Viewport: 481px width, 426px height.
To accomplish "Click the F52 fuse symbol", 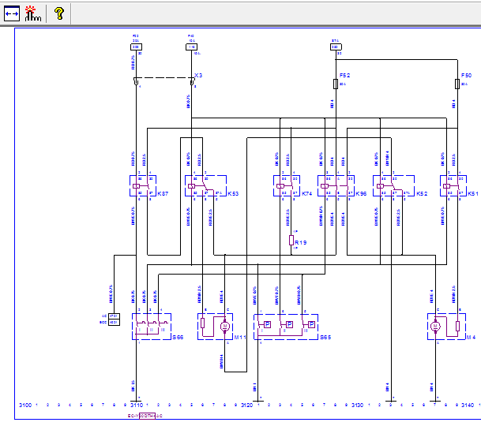I will (336, 84).
